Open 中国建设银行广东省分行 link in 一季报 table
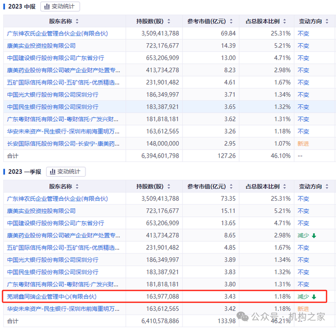The height and width of the screenshot is (330, 336). click(55, 223)
